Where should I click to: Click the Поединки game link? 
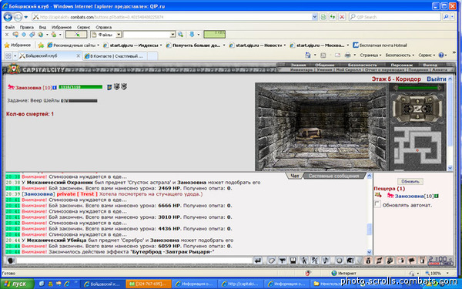point(418,70)
